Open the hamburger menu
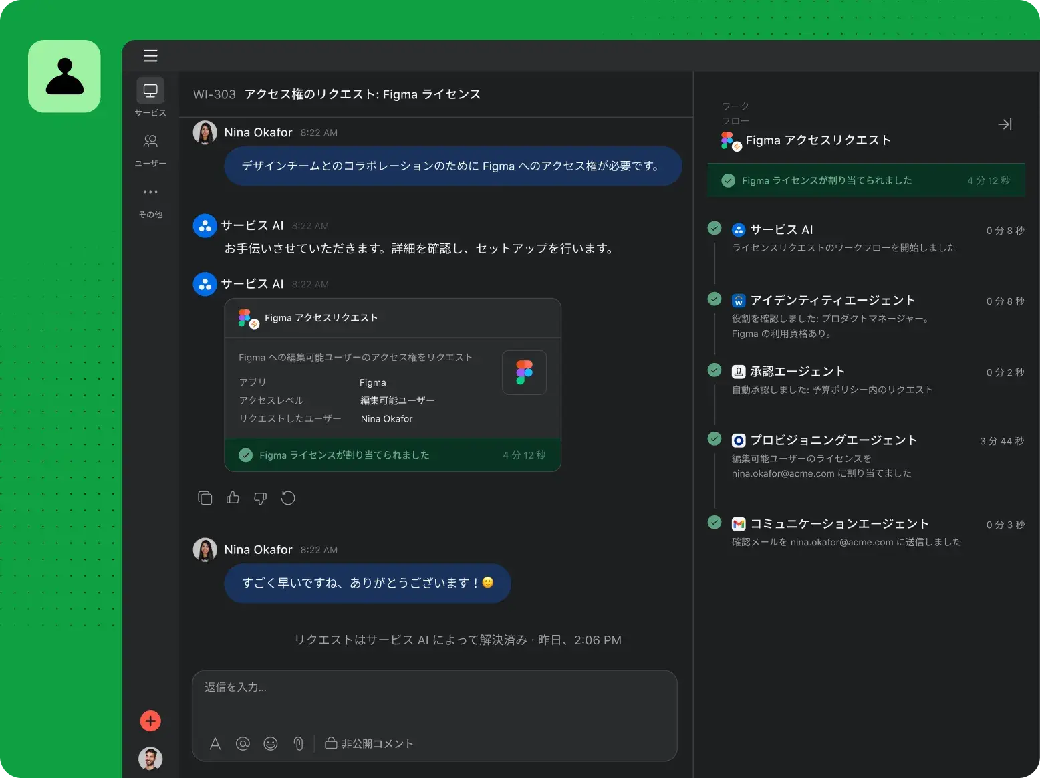The height and width of the screenshot is (778, 1040). tap(150, 56)
